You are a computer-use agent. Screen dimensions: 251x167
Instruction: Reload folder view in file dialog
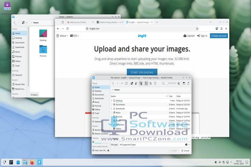pos(126,83)
